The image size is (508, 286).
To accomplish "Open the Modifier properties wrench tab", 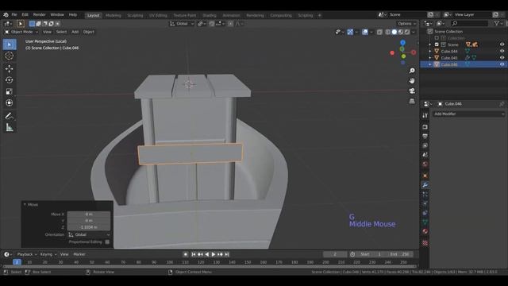I will coord(425,185).
